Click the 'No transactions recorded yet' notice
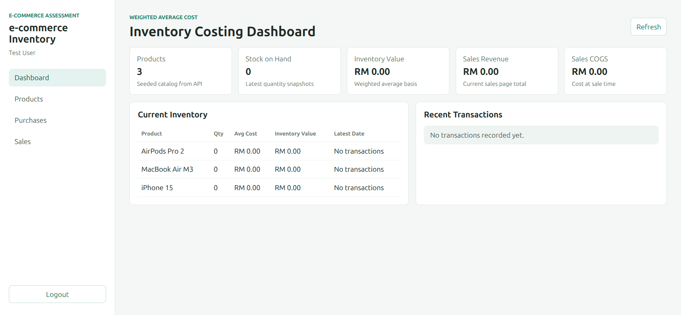Viewport: 681px width, 315px height. pos(541,135)
